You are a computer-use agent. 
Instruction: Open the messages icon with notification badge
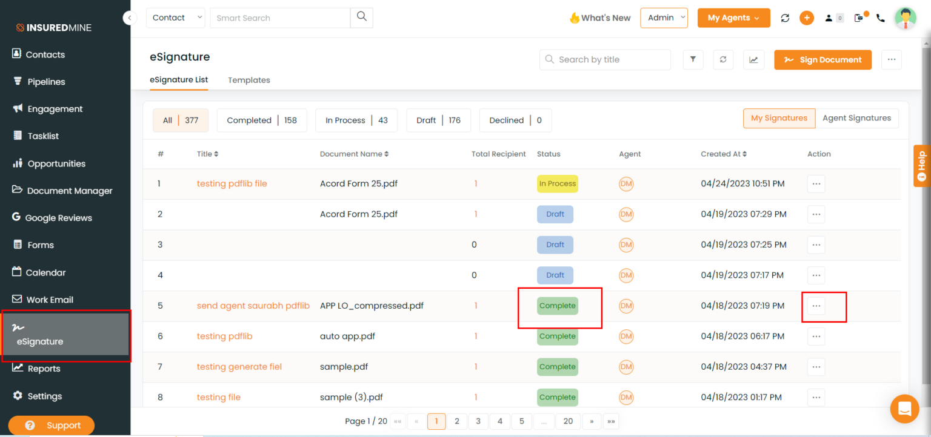coord(859,18)
